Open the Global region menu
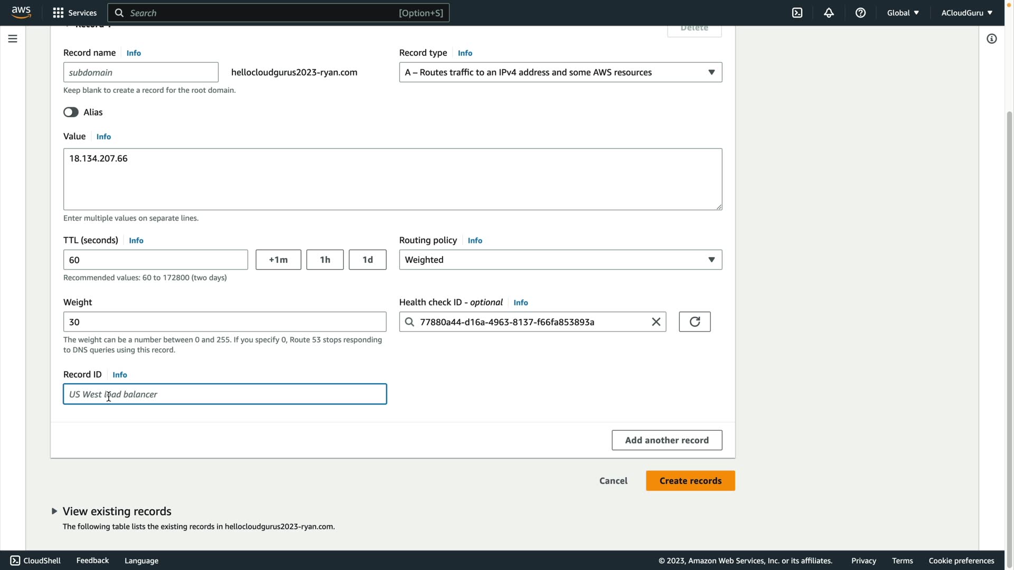The image size is (1014, 570). coord(903,13)
